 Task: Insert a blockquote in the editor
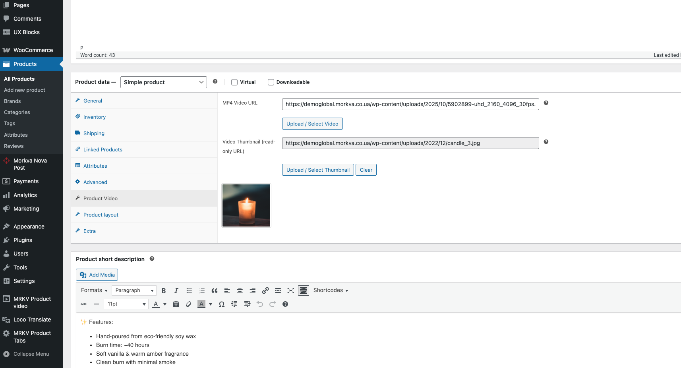(215, 291)
